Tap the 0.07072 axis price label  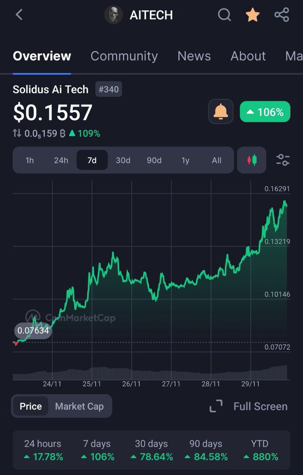(x=277, y=347)
